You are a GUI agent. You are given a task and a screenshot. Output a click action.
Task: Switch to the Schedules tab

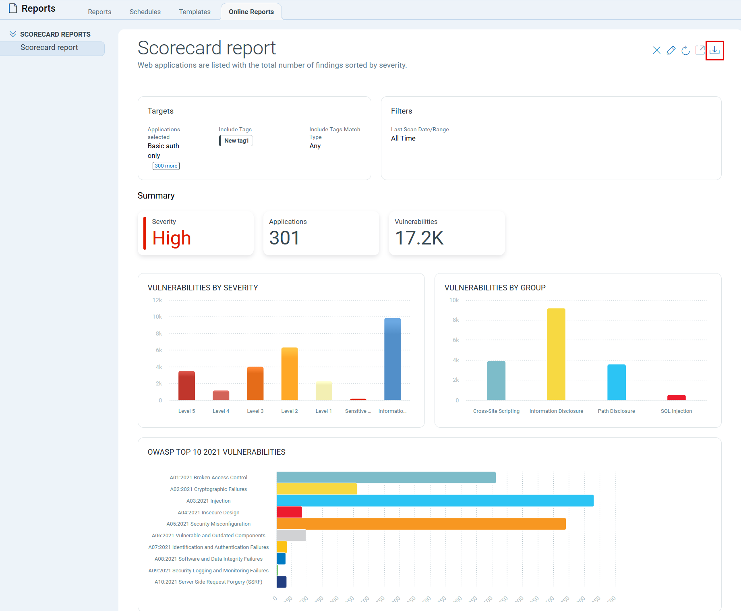point(145,12)
